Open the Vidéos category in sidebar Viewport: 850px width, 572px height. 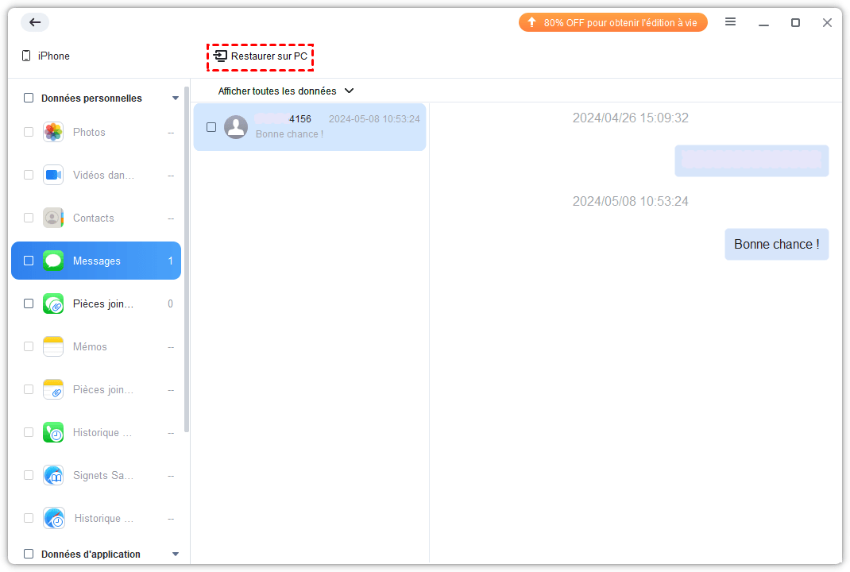pyautogui.click(x=103, y=175)
